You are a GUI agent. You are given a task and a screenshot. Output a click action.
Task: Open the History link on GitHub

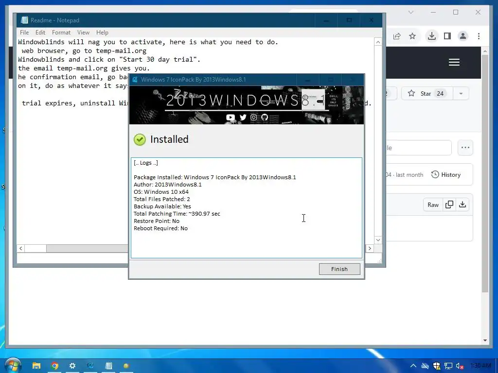pyautogui.click(x=446, y=175)
